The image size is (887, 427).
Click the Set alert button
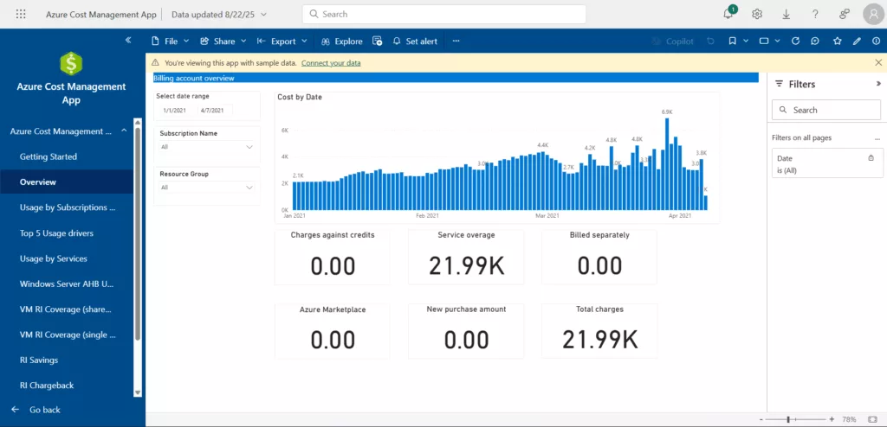point(415,41)
